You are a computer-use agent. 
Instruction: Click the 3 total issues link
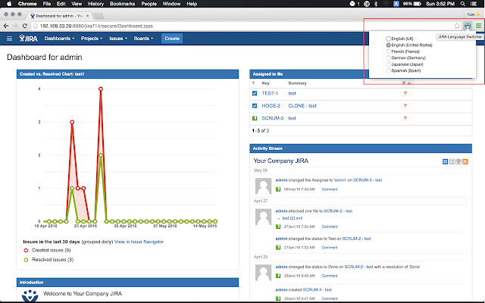point(268,130)
